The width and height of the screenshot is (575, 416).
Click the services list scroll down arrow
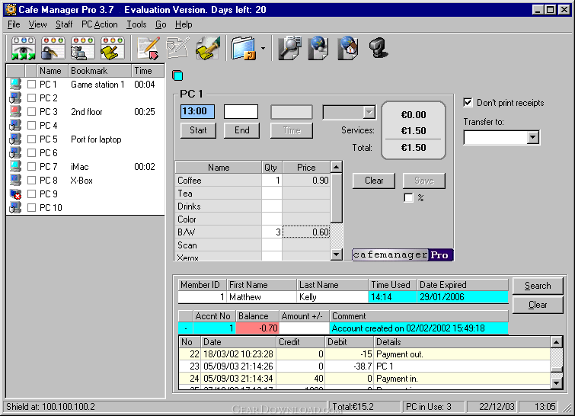[336, 254]
